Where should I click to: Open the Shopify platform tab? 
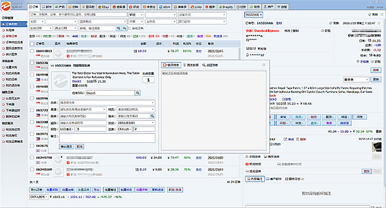click(226, 7)
